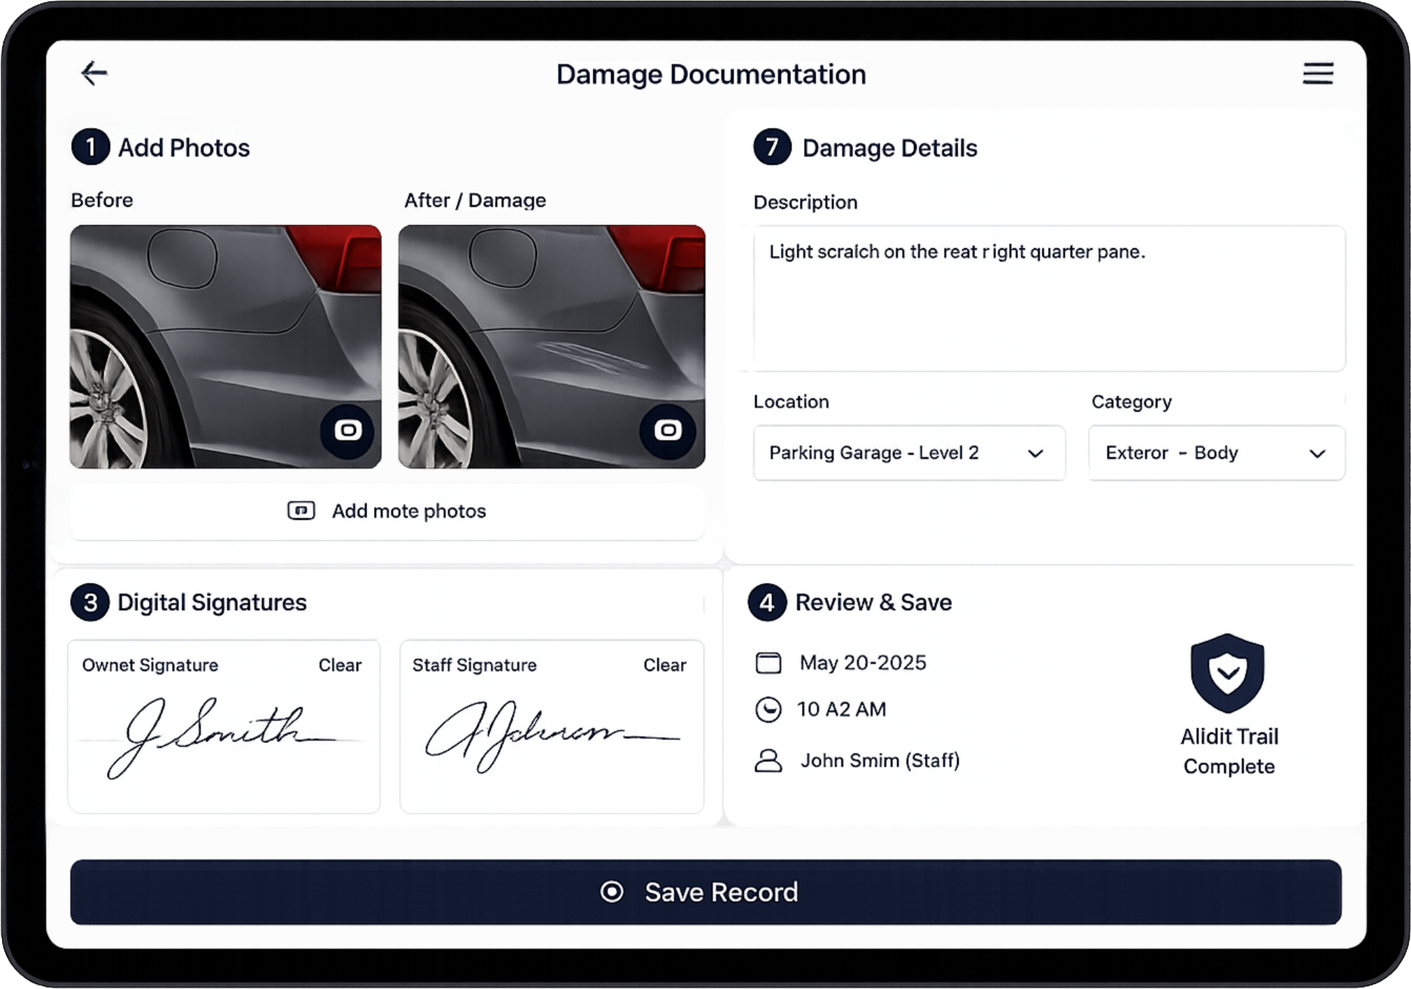
Task: Click the Add mote photos image icon
Action: [301, 511]
